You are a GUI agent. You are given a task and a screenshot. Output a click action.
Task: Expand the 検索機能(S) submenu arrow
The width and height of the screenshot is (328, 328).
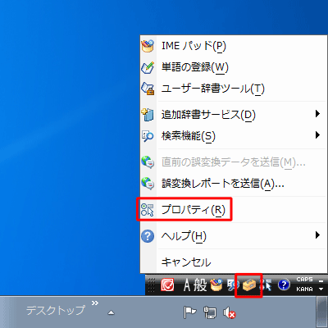[x=317, y=134]
